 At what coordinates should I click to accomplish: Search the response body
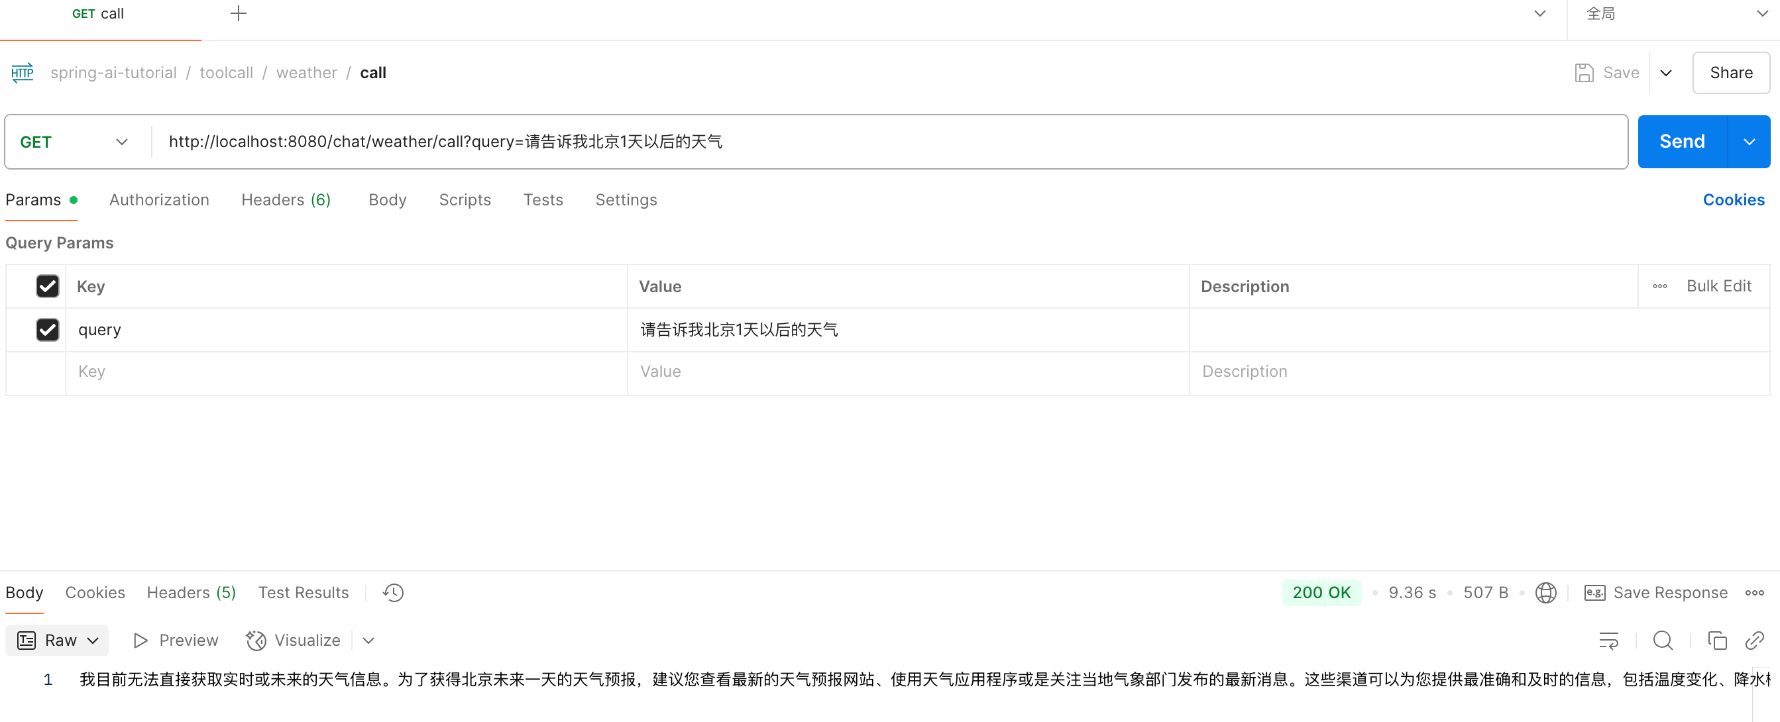pyautogui.click(x=1663, y=641)
